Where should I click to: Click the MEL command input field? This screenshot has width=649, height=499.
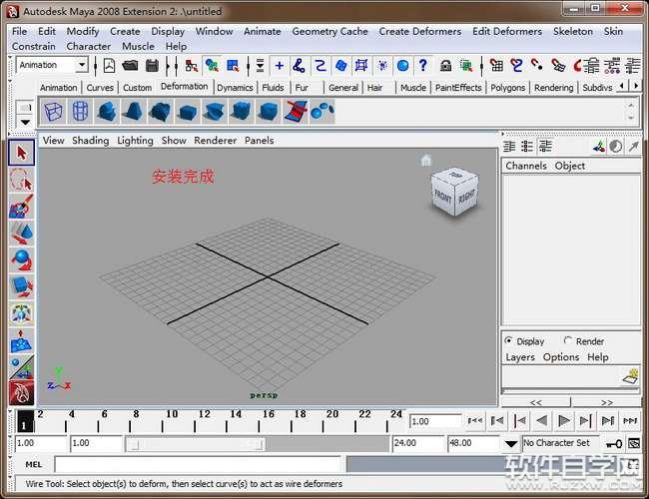[198, 464]
